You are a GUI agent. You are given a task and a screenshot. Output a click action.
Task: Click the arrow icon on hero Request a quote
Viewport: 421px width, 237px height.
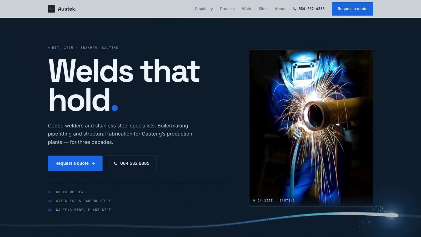93,164
